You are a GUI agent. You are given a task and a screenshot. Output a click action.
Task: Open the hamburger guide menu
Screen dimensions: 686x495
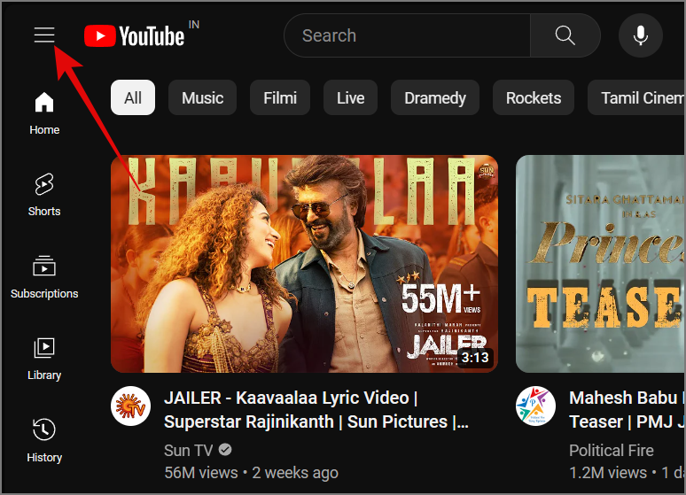(44, 35)
